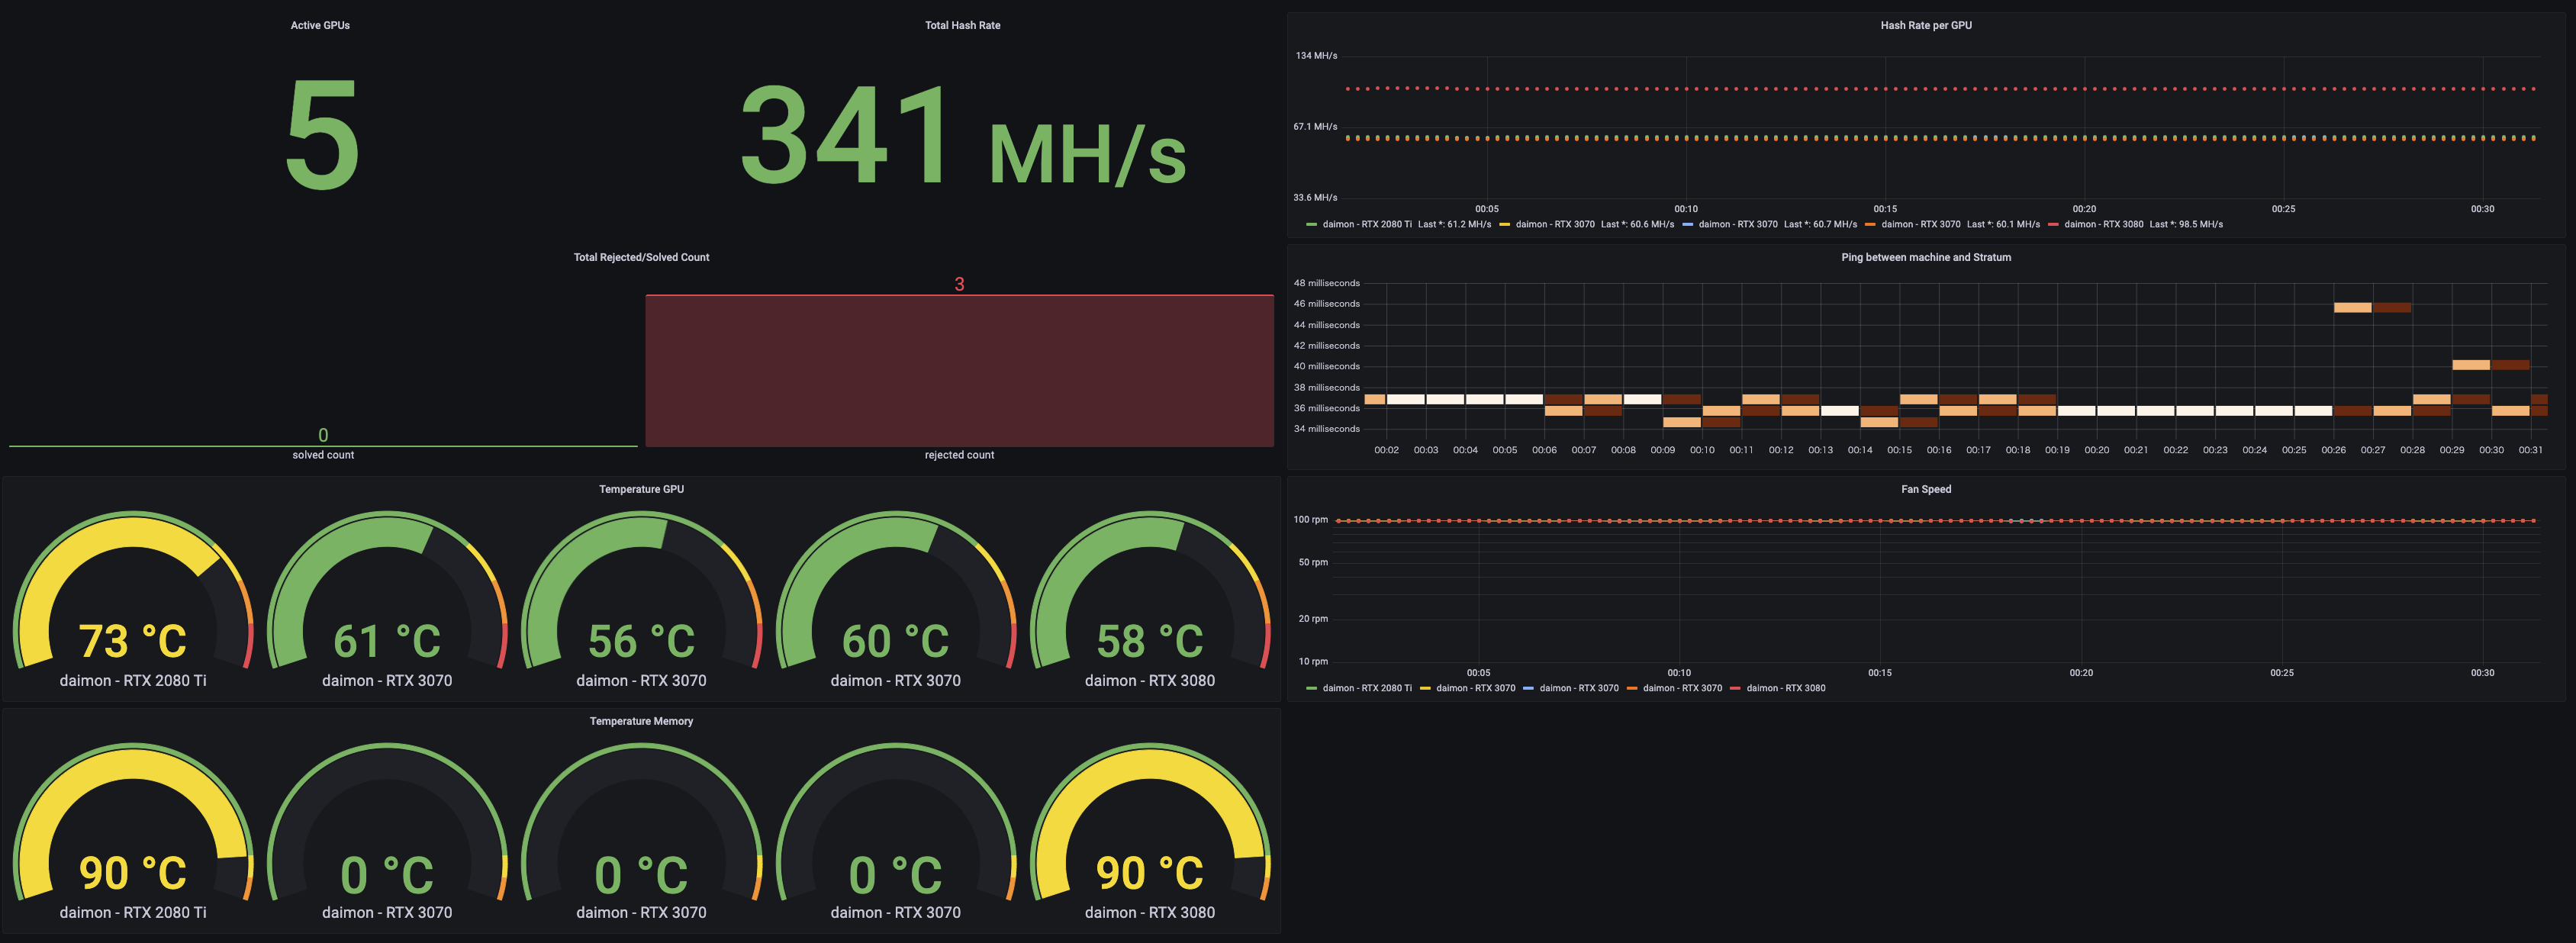Click the Total Rejected/Solved Count panel title
The width and height of the screenshot is (2576, 943).
tap(641, 257)
